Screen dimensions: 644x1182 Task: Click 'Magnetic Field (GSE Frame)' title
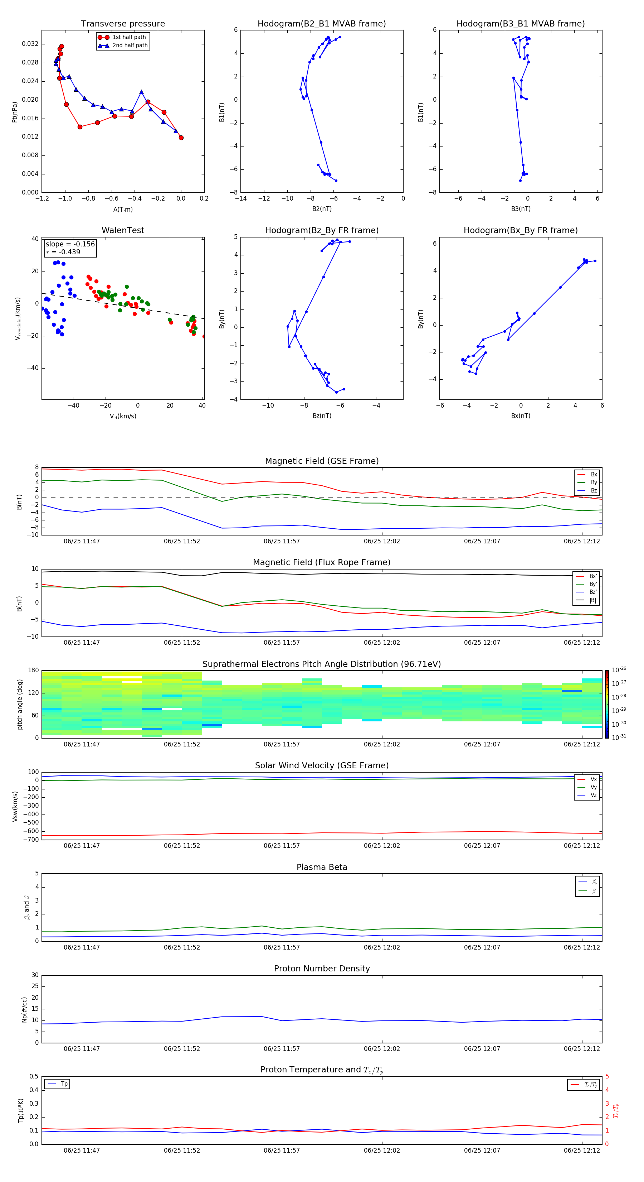[x=322, y=461]
